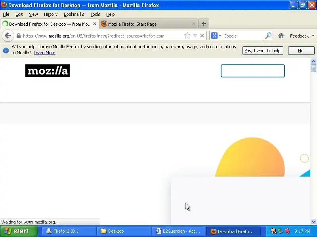
Task: Click the small circle icon near scrollbar
Action: coord(304,158)
